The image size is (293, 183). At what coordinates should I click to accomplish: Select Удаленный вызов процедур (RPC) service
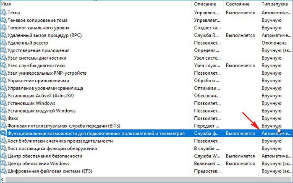44,35
